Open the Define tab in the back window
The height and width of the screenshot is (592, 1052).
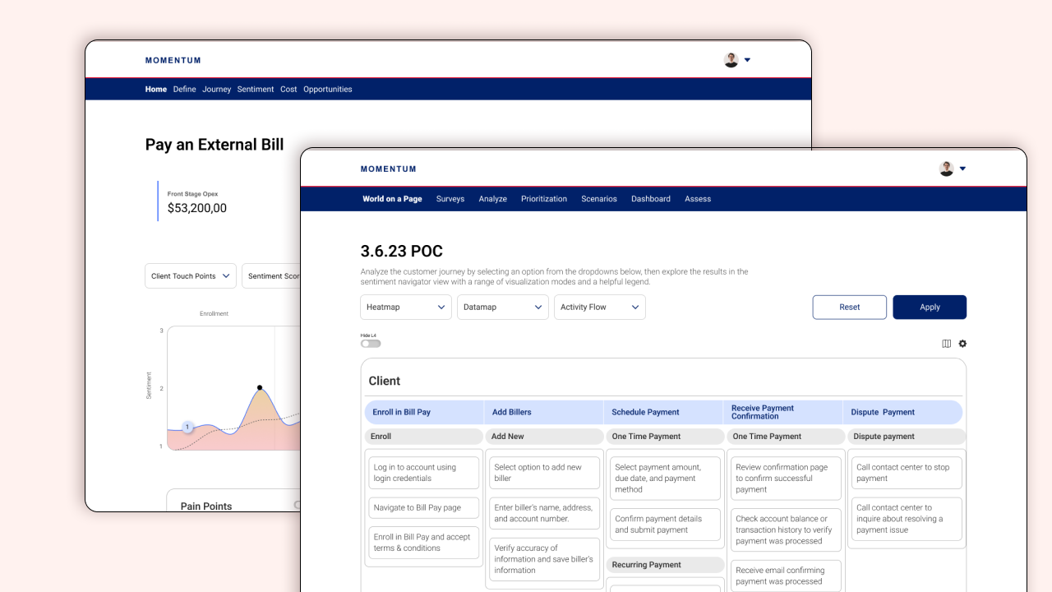[185, 90]
